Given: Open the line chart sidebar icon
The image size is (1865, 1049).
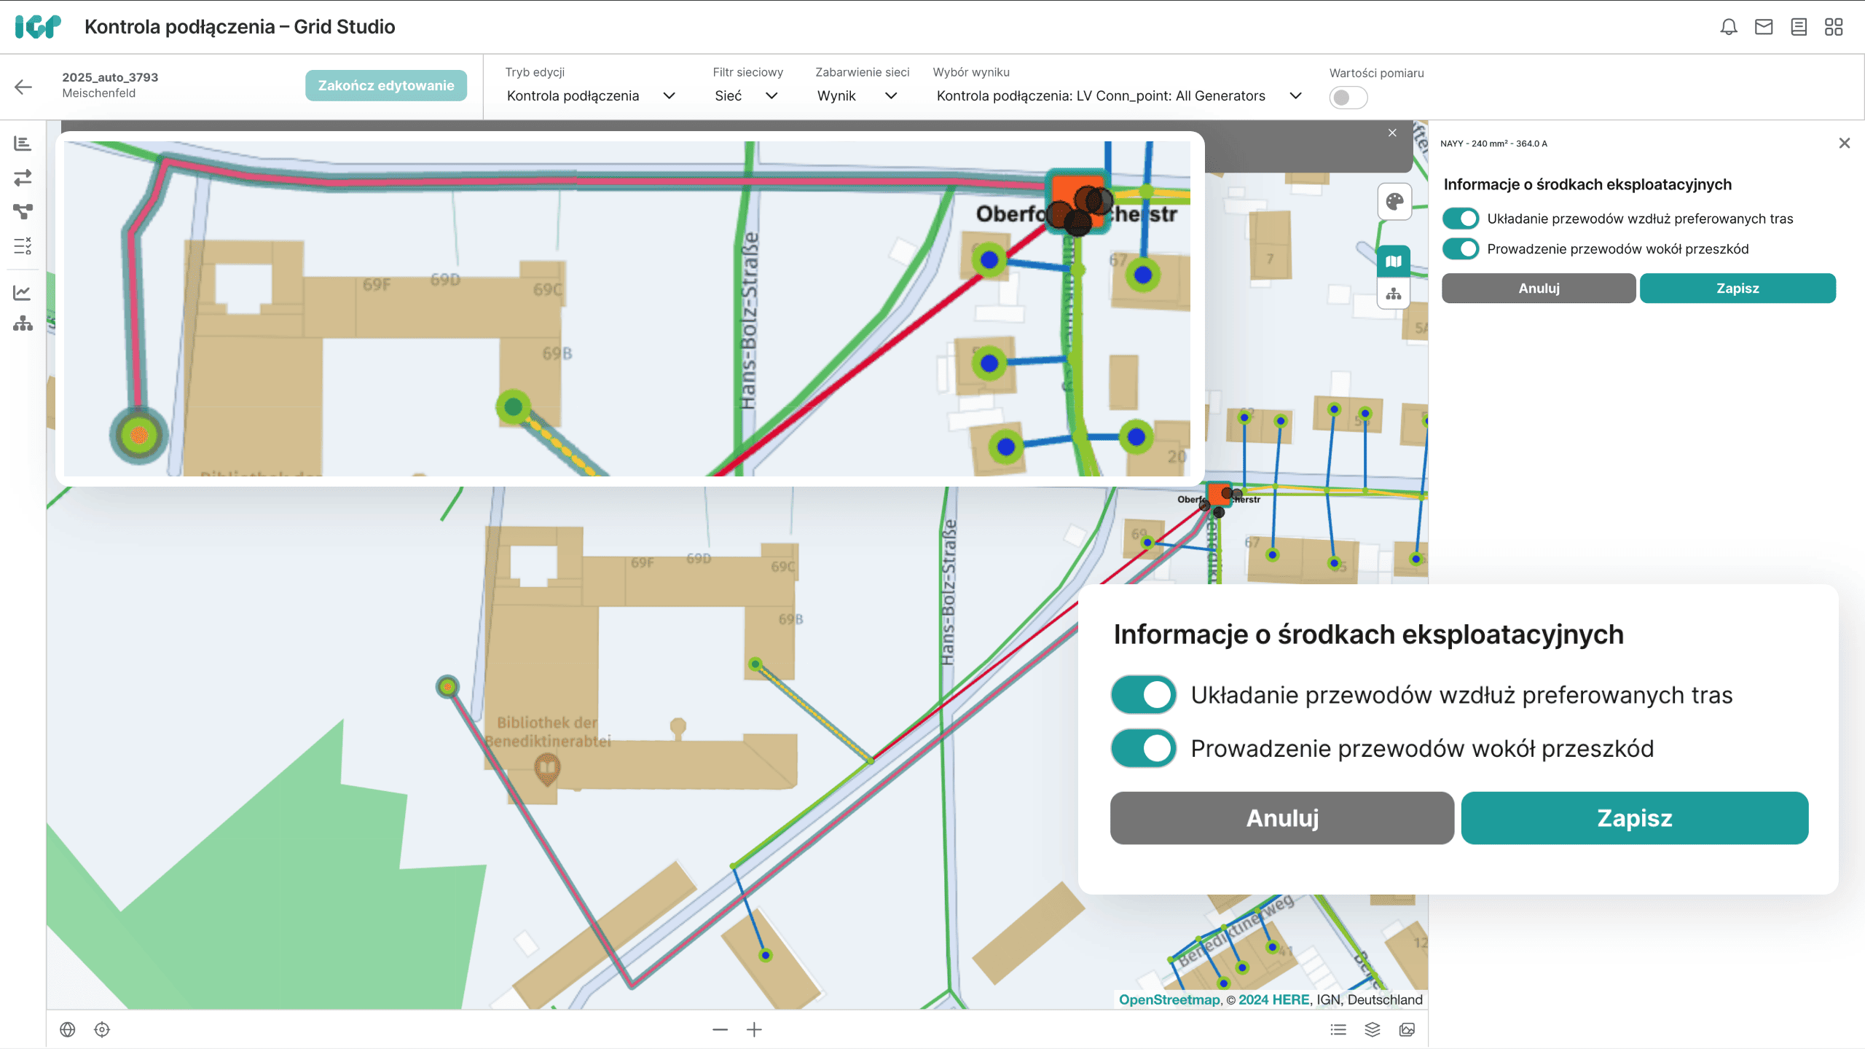Looking at the screenshot, I should click(23, 292).
